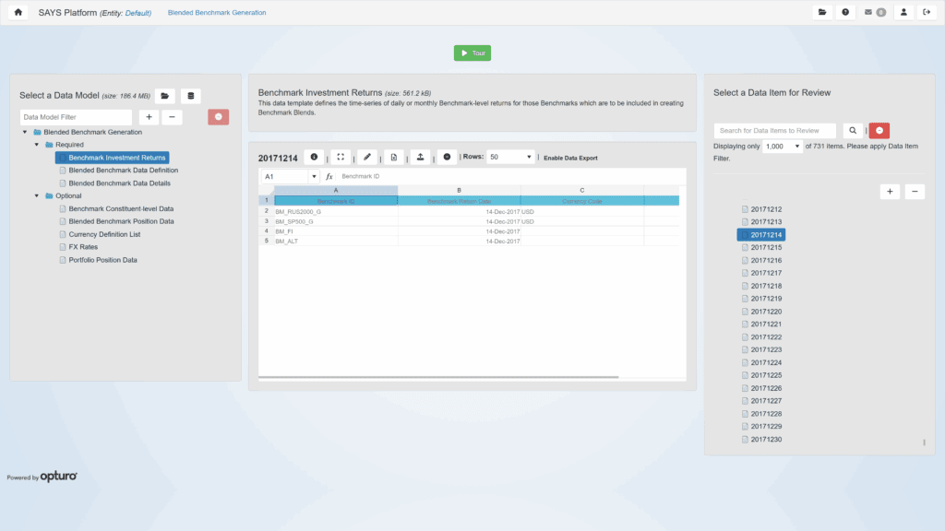Click the magnifier search button for data items

(854, 131)
